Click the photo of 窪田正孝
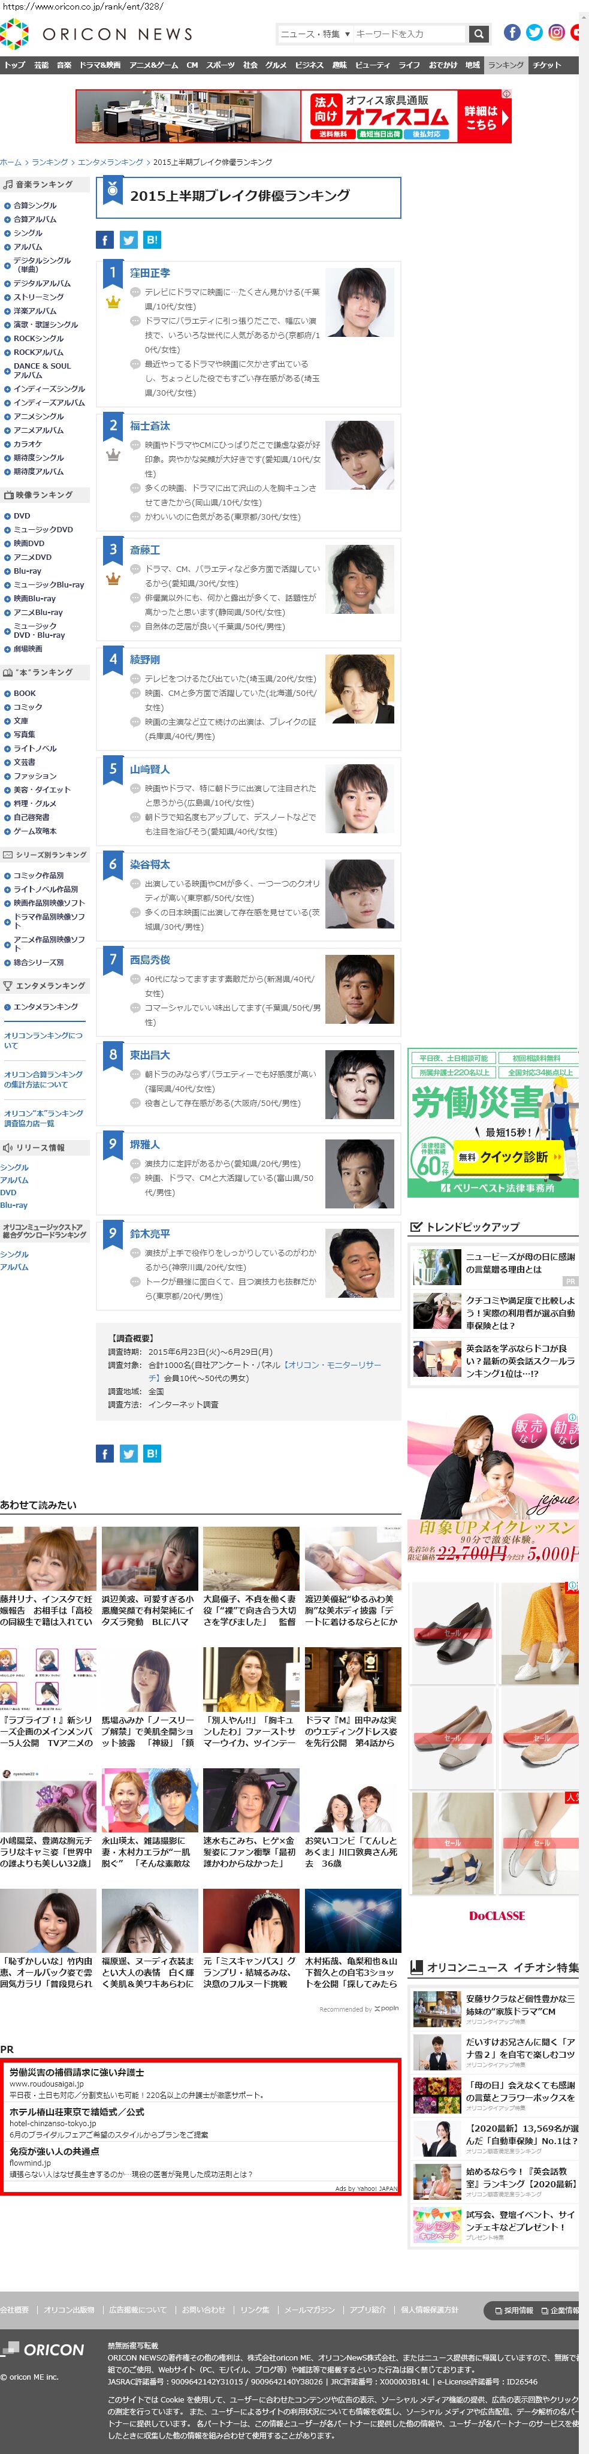This screenshot has width=589, height=2454. [x=361, y=302]
